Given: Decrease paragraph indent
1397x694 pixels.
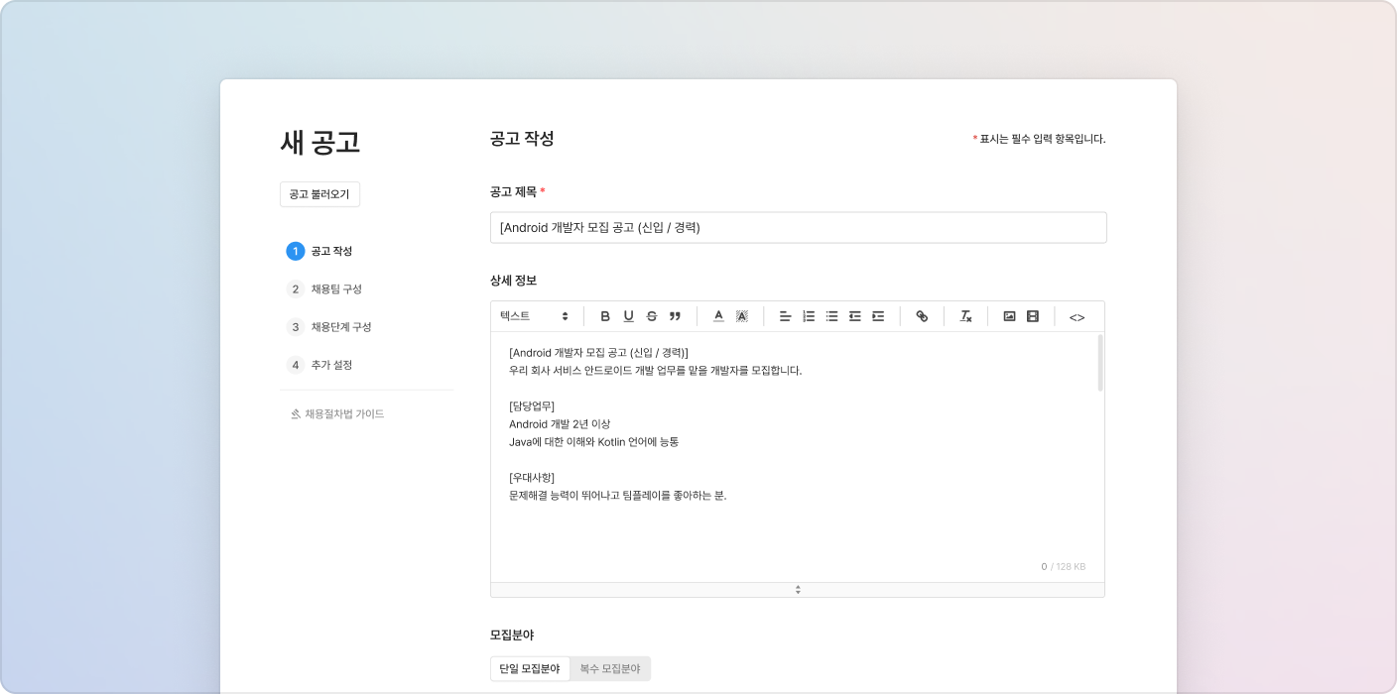Looking at the screenshot, I should 854,316.
